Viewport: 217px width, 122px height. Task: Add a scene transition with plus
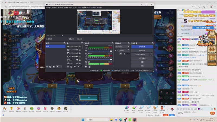(x=121, y=53)
